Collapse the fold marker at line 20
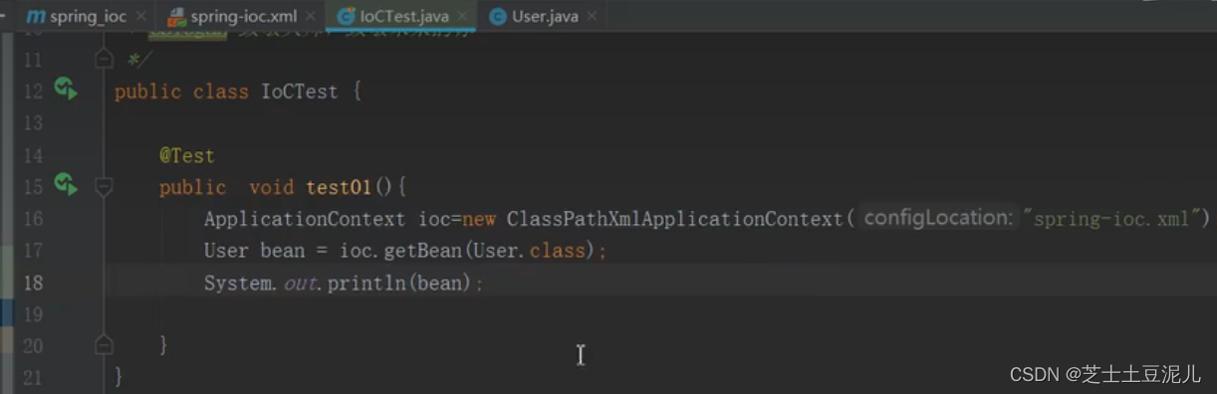 [x=104, y=345]
